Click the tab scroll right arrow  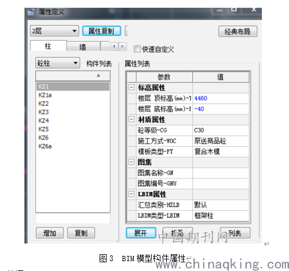[x=122, y=46]
